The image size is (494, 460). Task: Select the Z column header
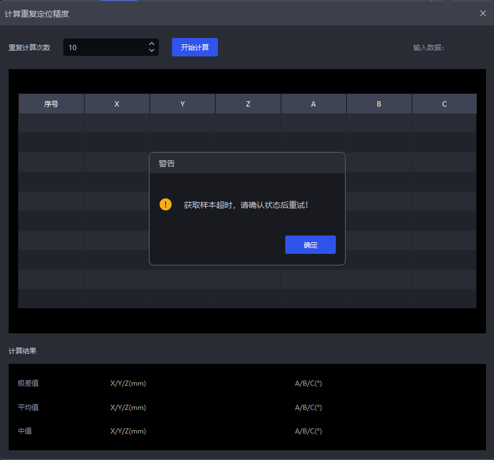pyautogui.click(x=248, y=104)
